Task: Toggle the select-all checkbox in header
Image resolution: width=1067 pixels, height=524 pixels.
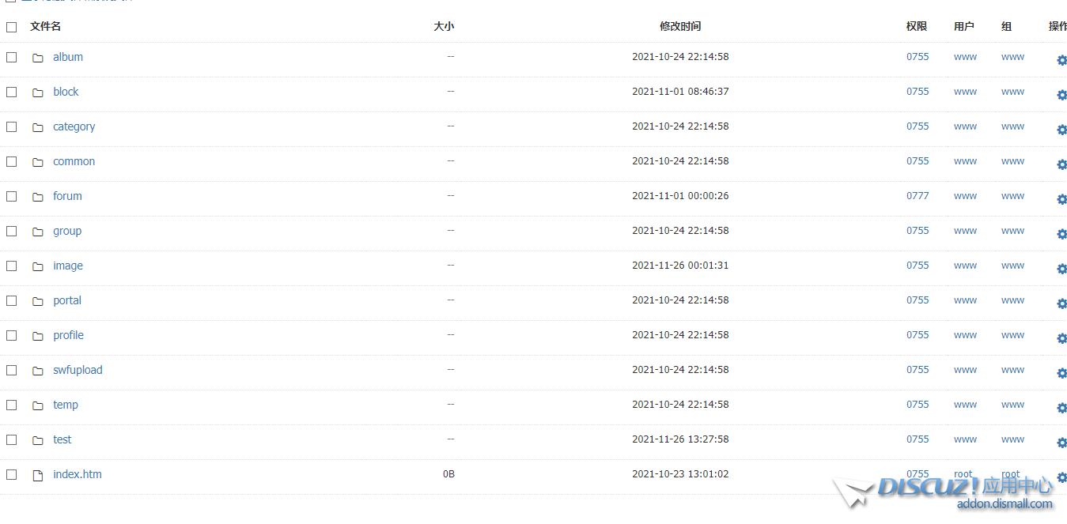Action: tap(11, 27)
